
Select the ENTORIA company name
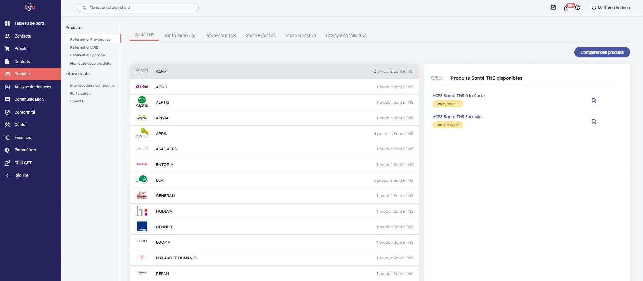click(164, 165)
